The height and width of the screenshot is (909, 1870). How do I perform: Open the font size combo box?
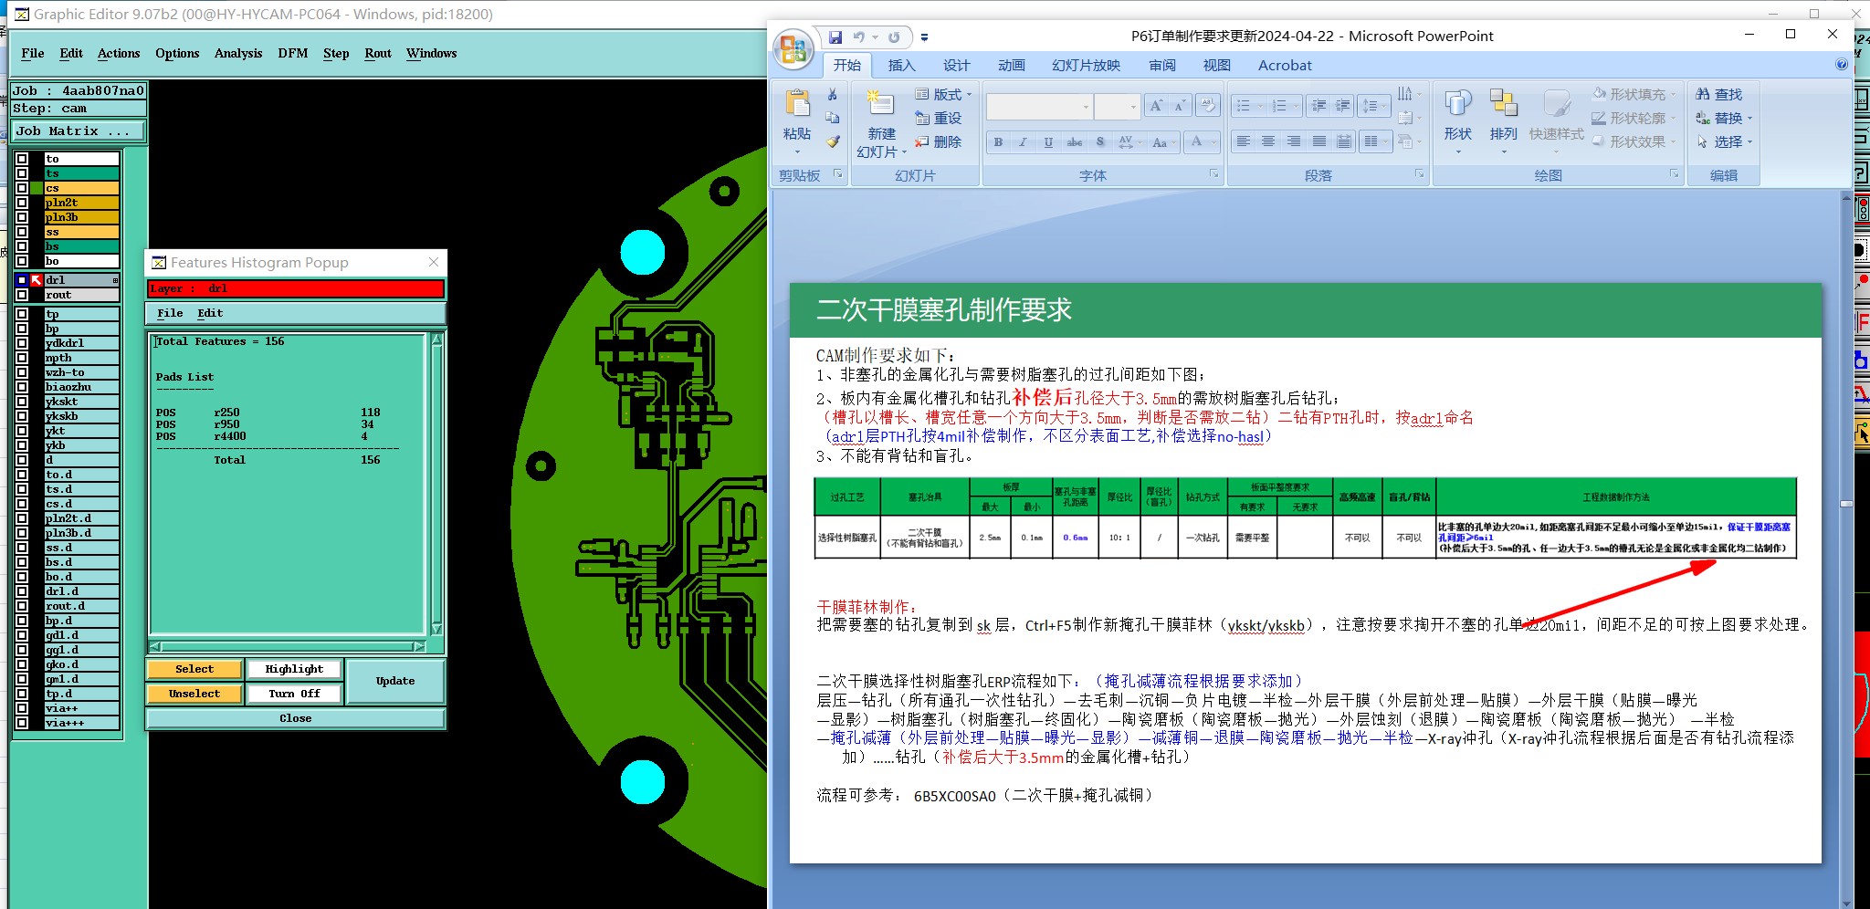pyautogui.click(x=1117, y=107)
